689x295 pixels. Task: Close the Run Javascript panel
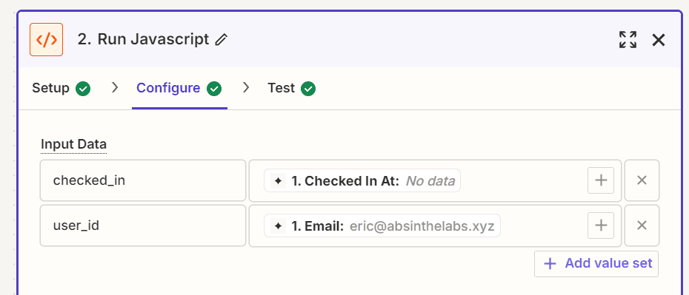[659, 40]
